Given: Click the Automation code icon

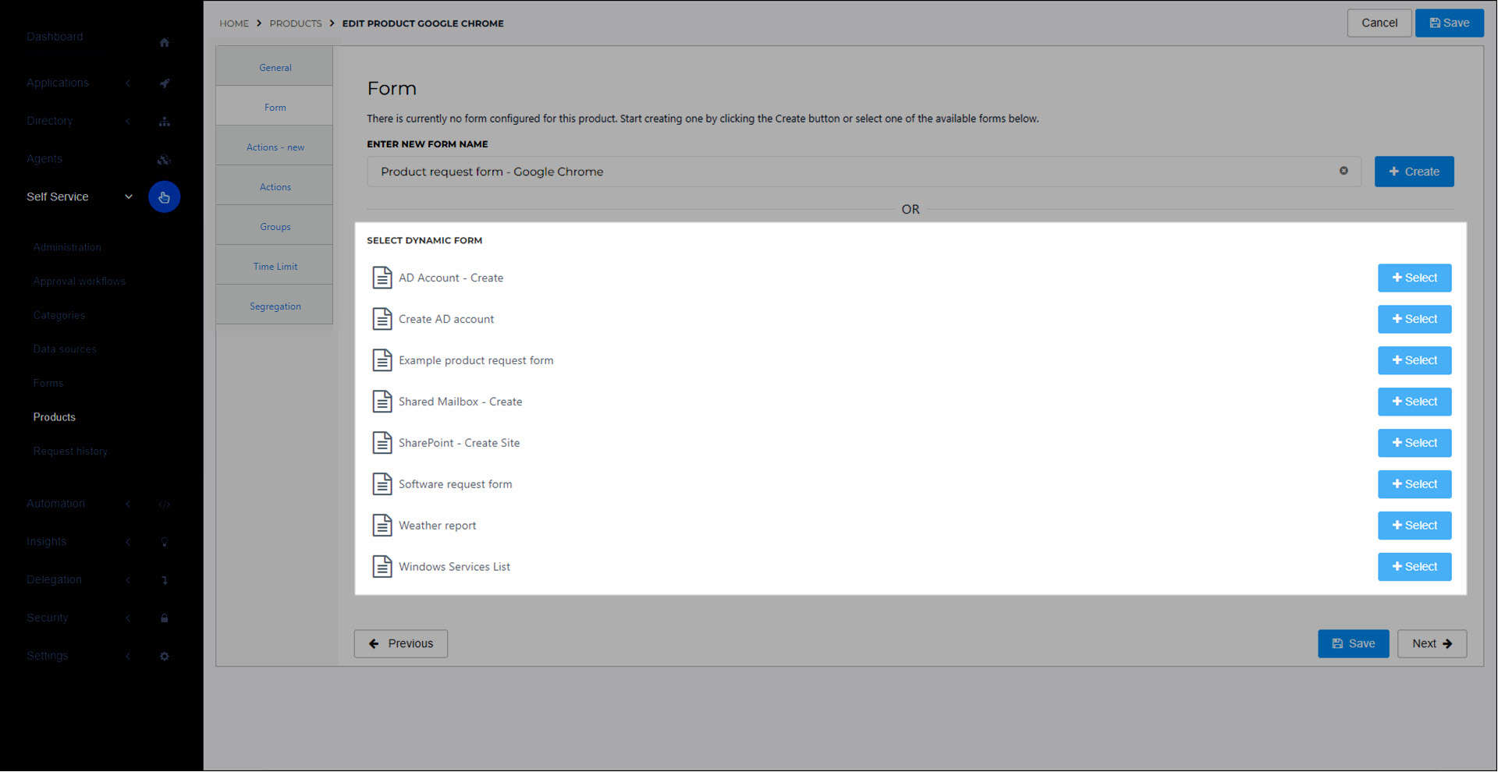Looking at the screenshot, I should point(164,504).
